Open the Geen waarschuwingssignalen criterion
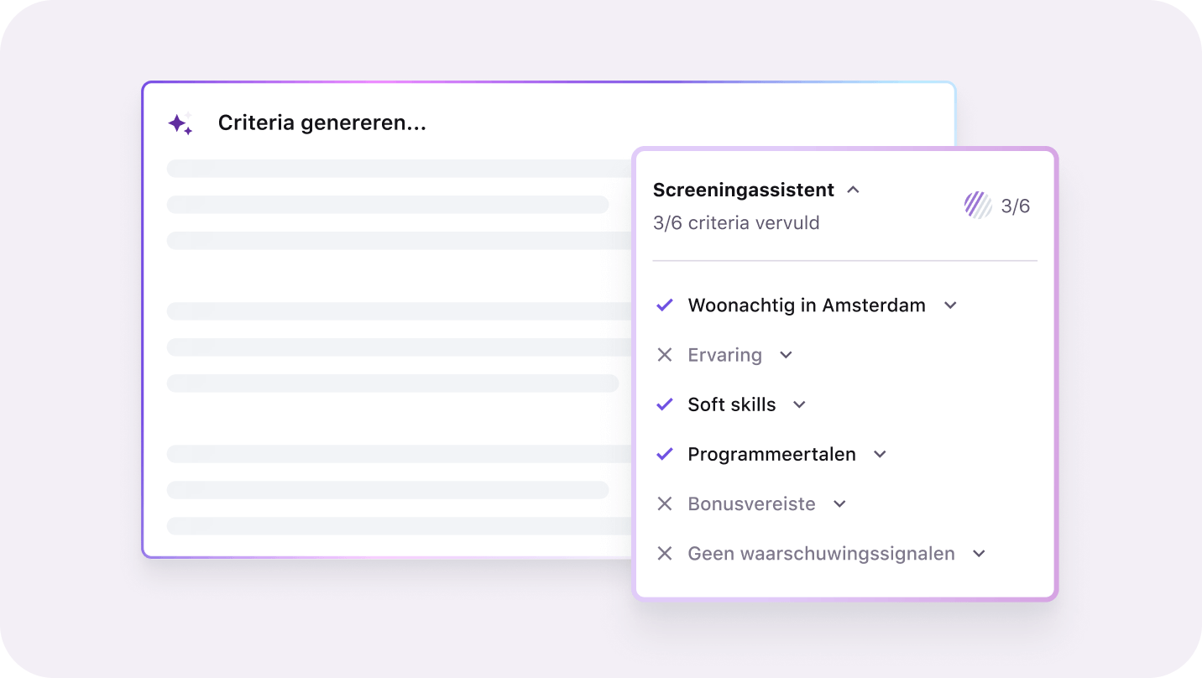The width and height of the screenshot is (1202, 678). [978, 553]
